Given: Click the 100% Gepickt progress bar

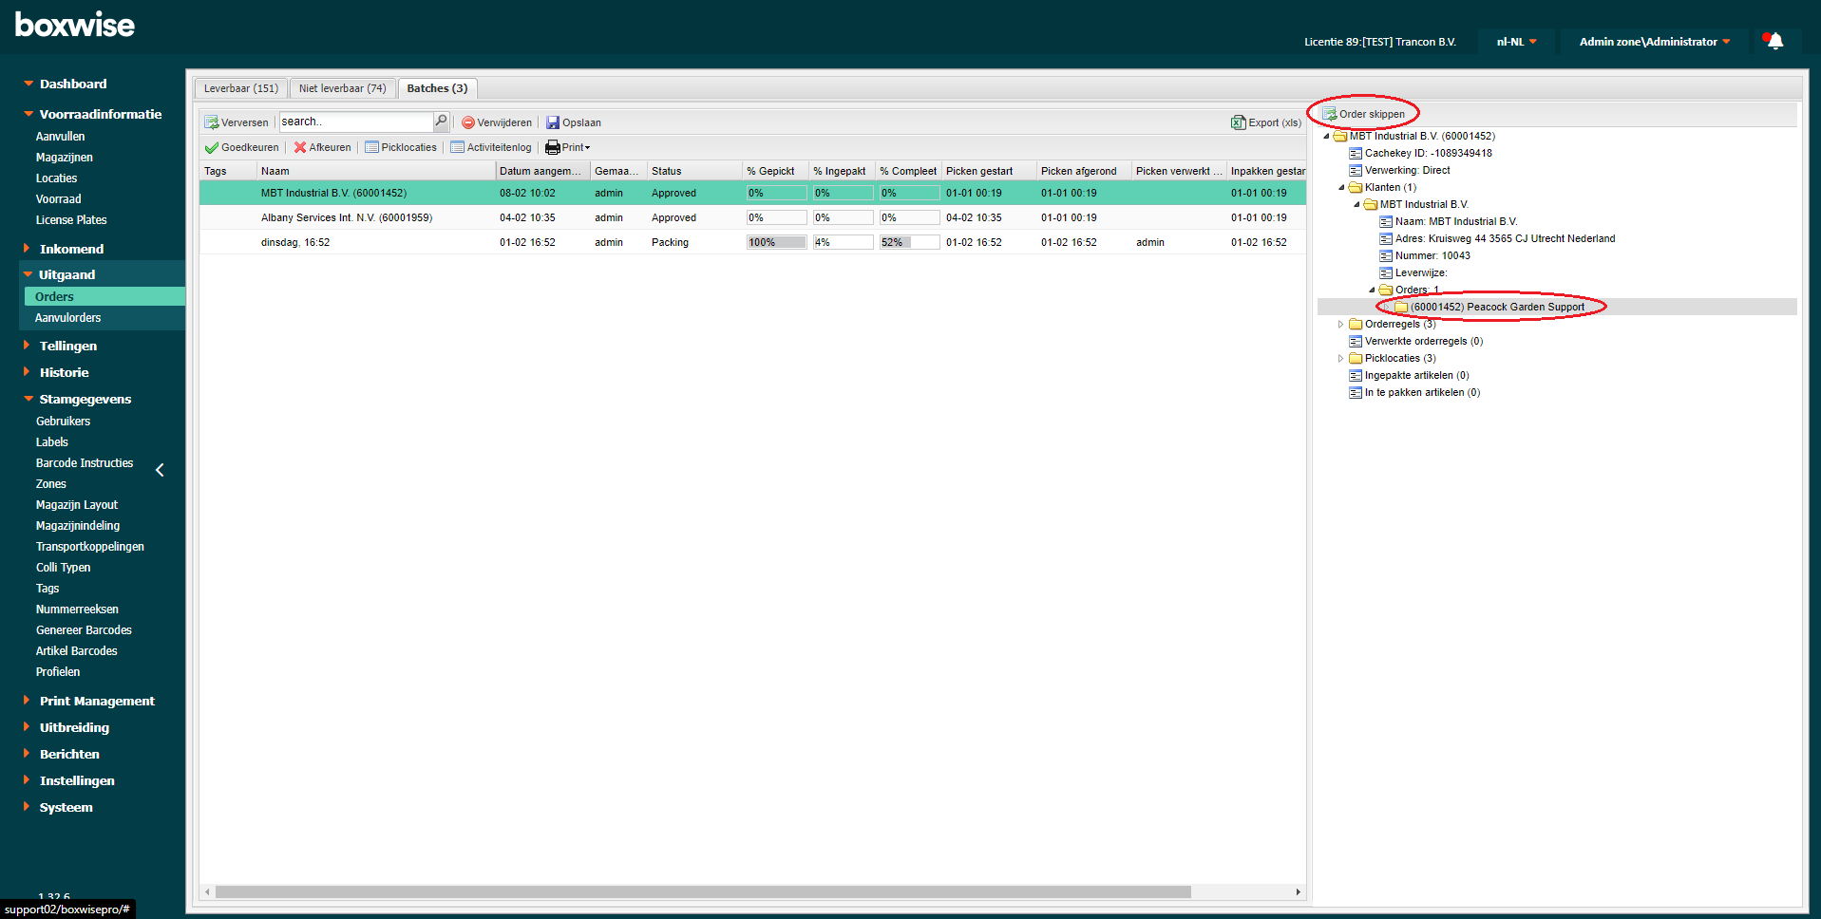Looking at the screenshot, I should coord(777,242).
